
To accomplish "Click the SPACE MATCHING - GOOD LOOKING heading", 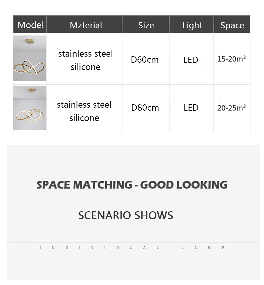I will (132, 185).
